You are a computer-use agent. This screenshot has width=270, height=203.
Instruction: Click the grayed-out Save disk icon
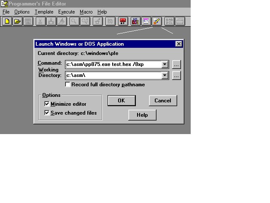tap(28, 21)
